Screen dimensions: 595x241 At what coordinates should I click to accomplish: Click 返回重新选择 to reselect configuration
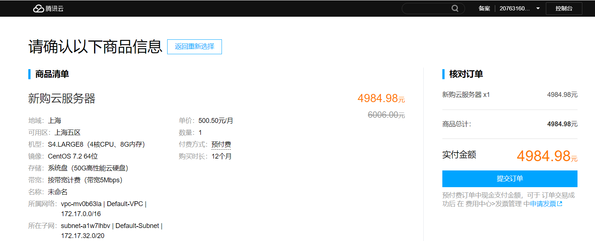[194, 46]
